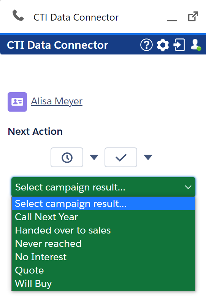Collapse the Select campaign result combo box
206x304 pixels.
pos(103,187)
